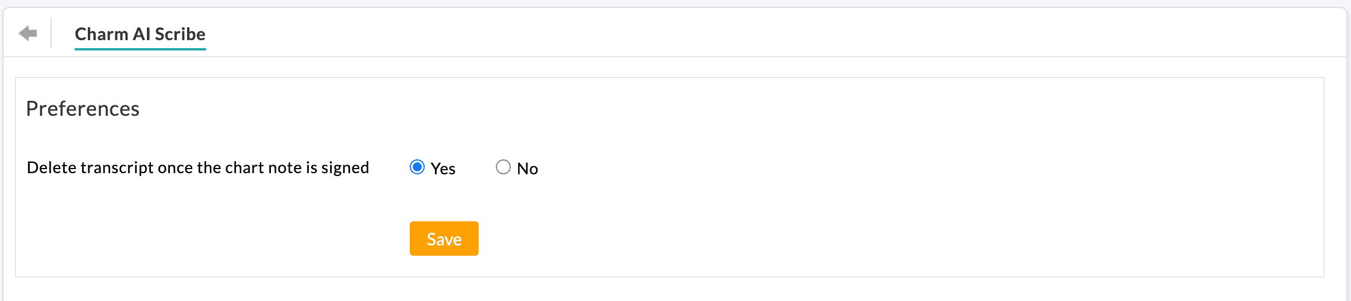This screenshot has width=1351, height=301.
Task: Select the Yes radio button
Action: click(x=417, y=167)
